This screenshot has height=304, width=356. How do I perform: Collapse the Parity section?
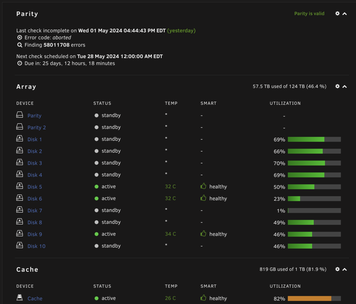point(345,14)
